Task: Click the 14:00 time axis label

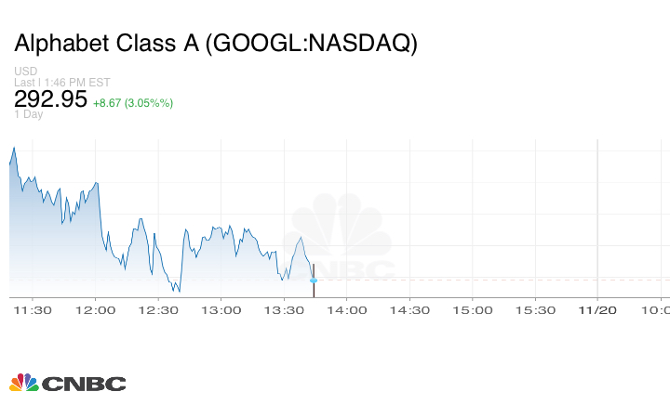Action: [346, 310]
